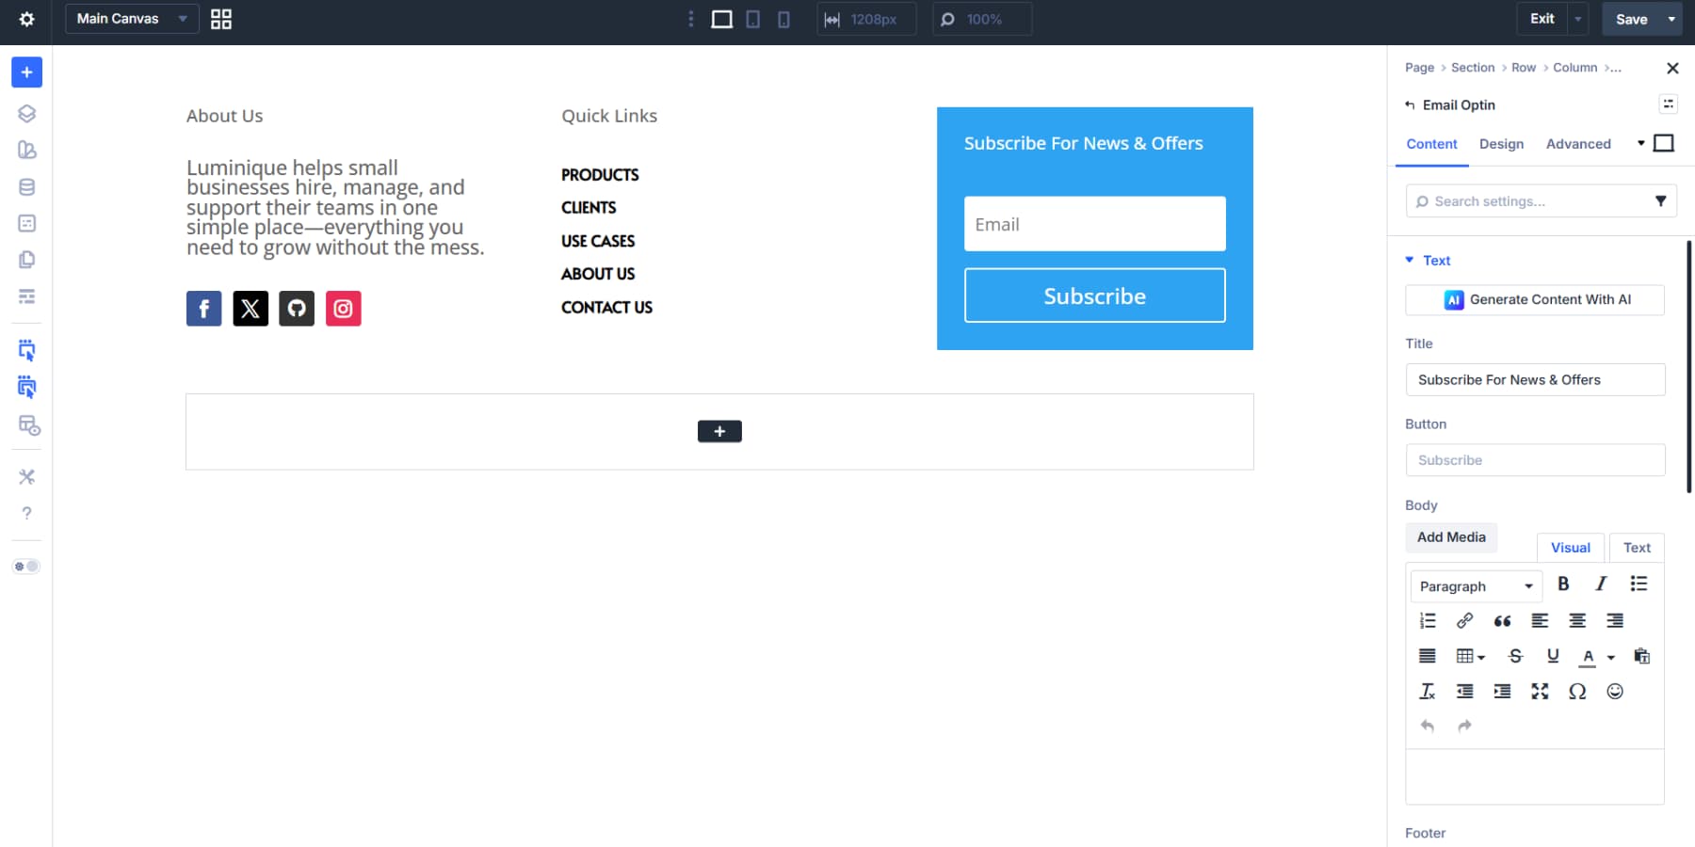Expand the Save button dropdown arrow
The width and height of the screenshot is (1695, 847).
pos(1671,19)
